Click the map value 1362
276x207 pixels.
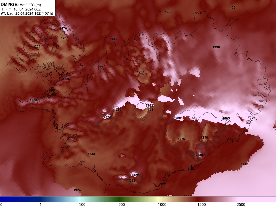[132, 181]
